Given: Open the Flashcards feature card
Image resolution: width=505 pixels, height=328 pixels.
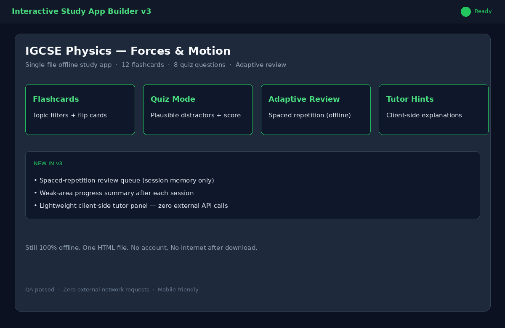Looking at the screenshot, I should [x=80, y=109].
